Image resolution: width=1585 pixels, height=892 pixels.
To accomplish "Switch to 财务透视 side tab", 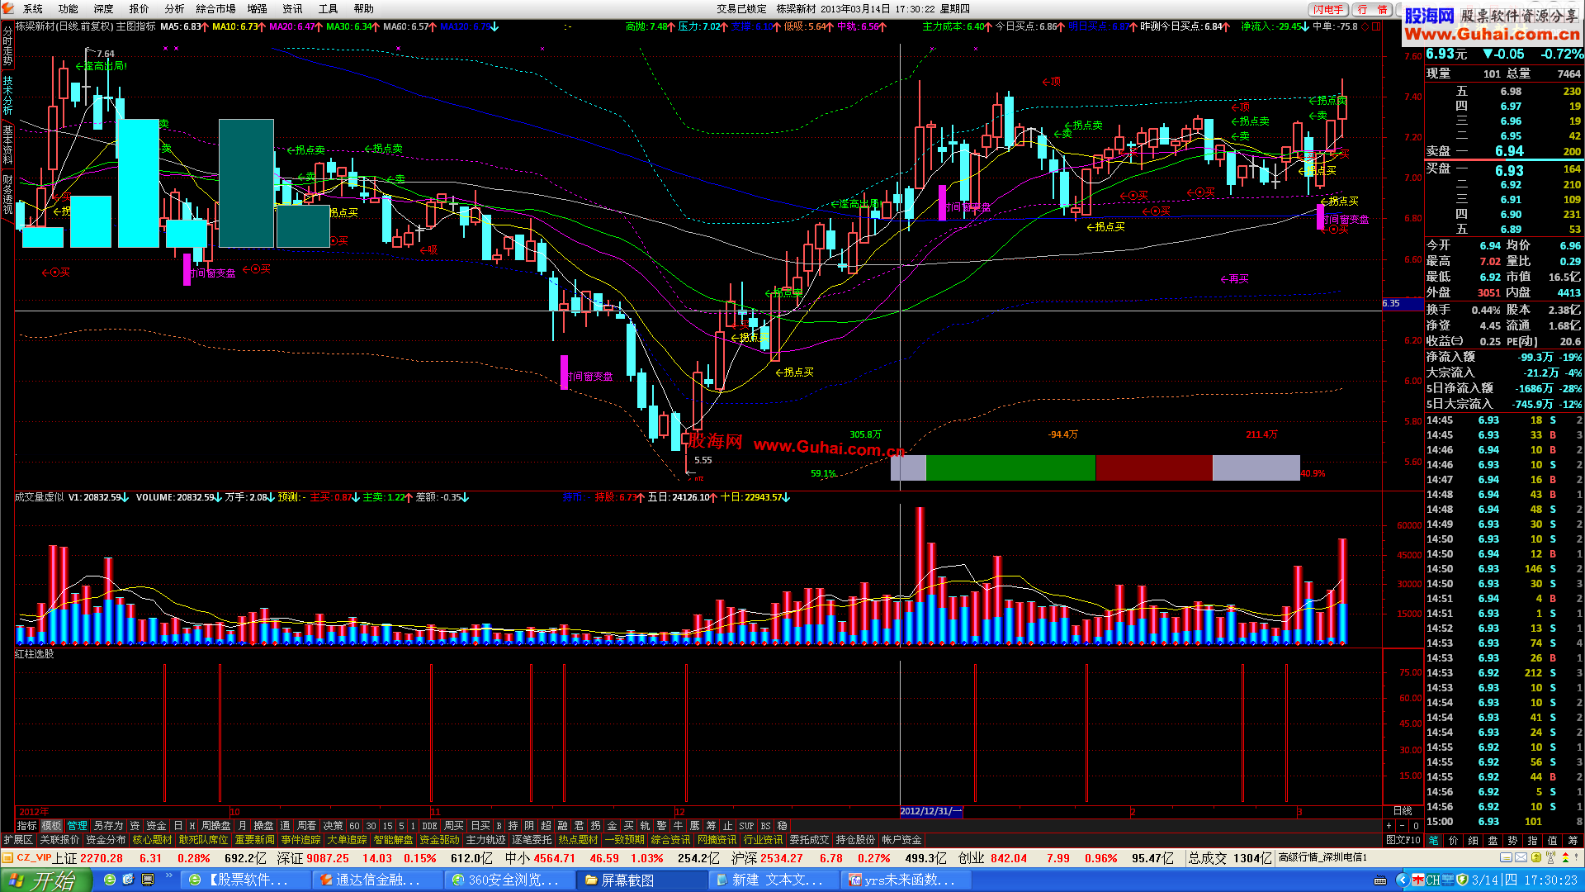I will (7, 193).
